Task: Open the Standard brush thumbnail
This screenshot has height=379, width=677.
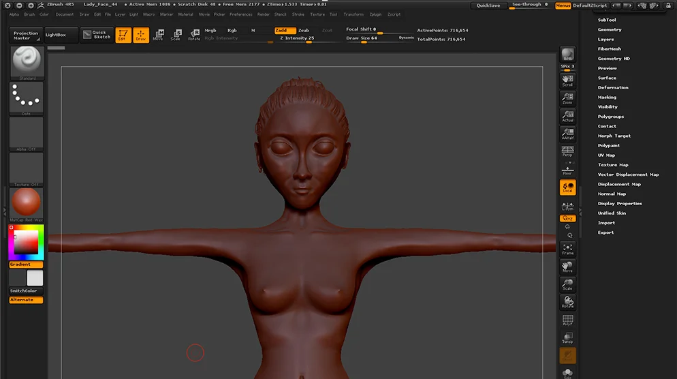Action: coord(27,63)
